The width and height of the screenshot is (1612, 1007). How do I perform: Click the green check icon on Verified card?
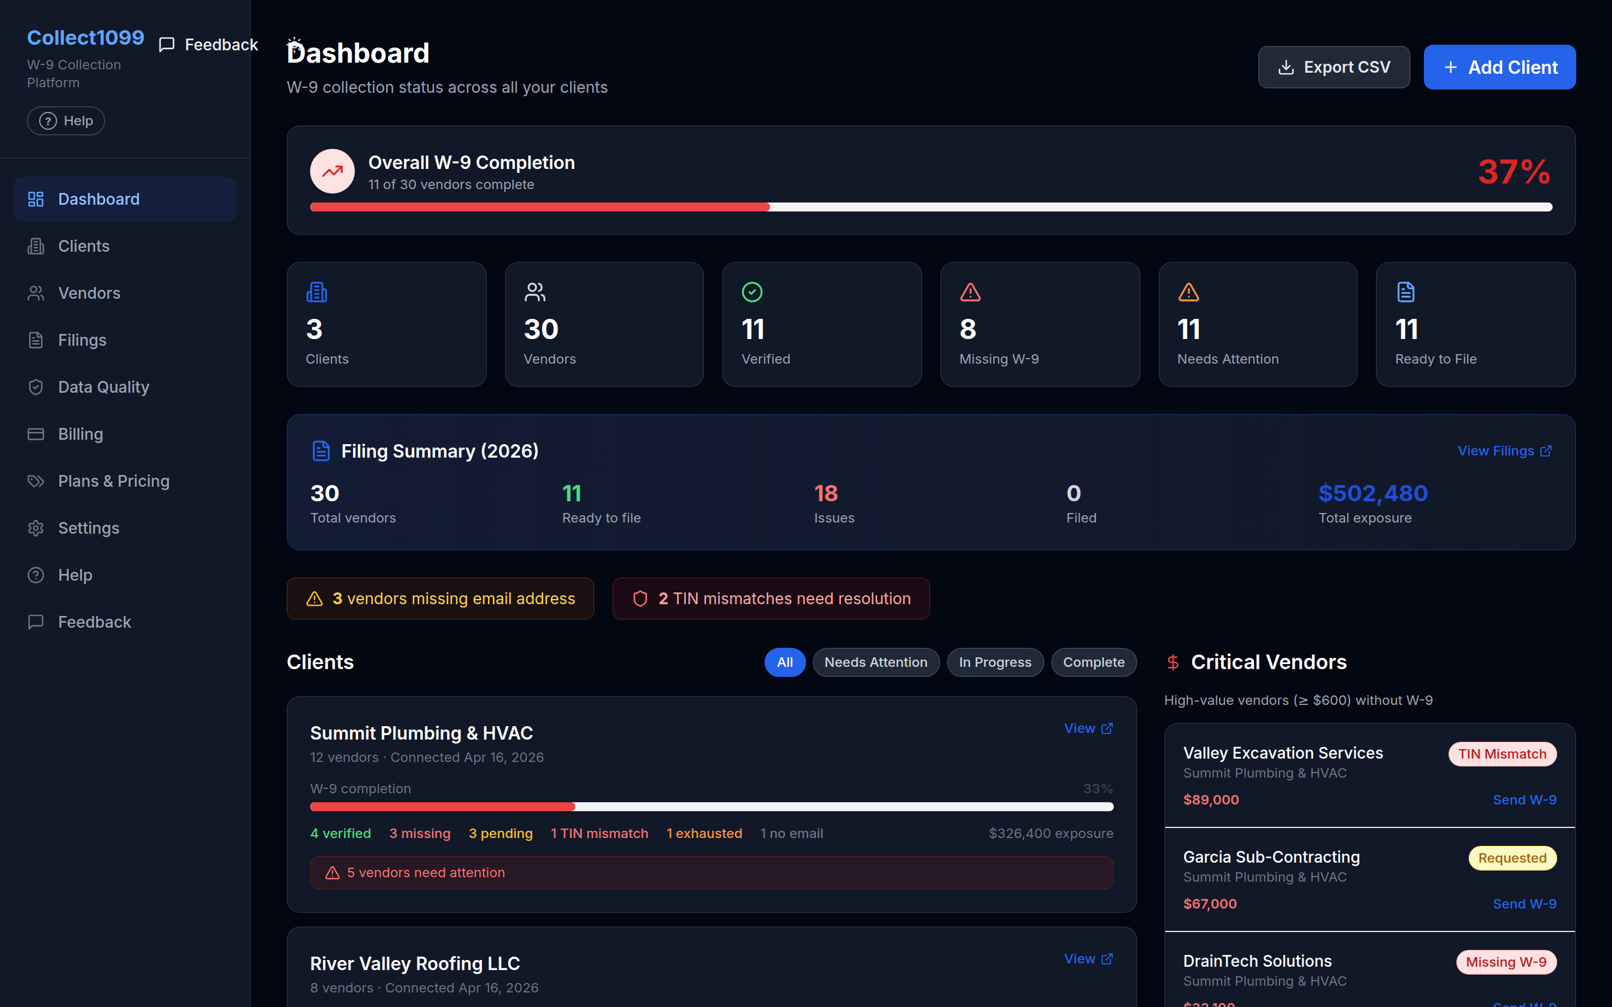752,291
